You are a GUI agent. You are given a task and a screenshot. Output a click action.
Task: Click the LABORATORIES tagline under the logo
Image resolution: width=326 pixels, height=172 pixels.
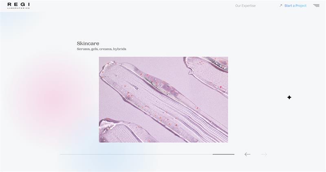tap(18, 8)
